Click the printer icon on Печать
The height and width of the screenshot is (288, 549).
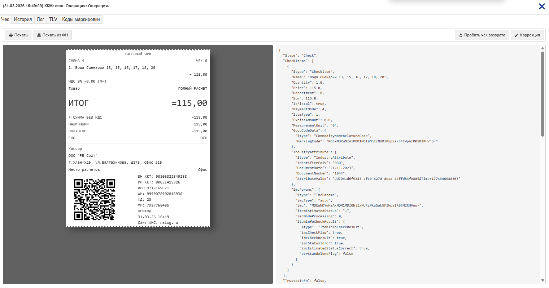click(x=11, y=35)
